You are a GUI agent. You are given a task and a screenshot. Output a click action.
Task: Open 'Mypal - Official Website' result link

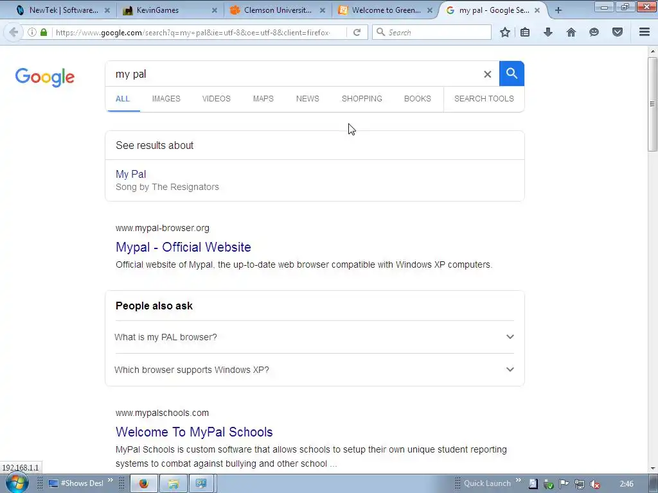pos(183,247)
